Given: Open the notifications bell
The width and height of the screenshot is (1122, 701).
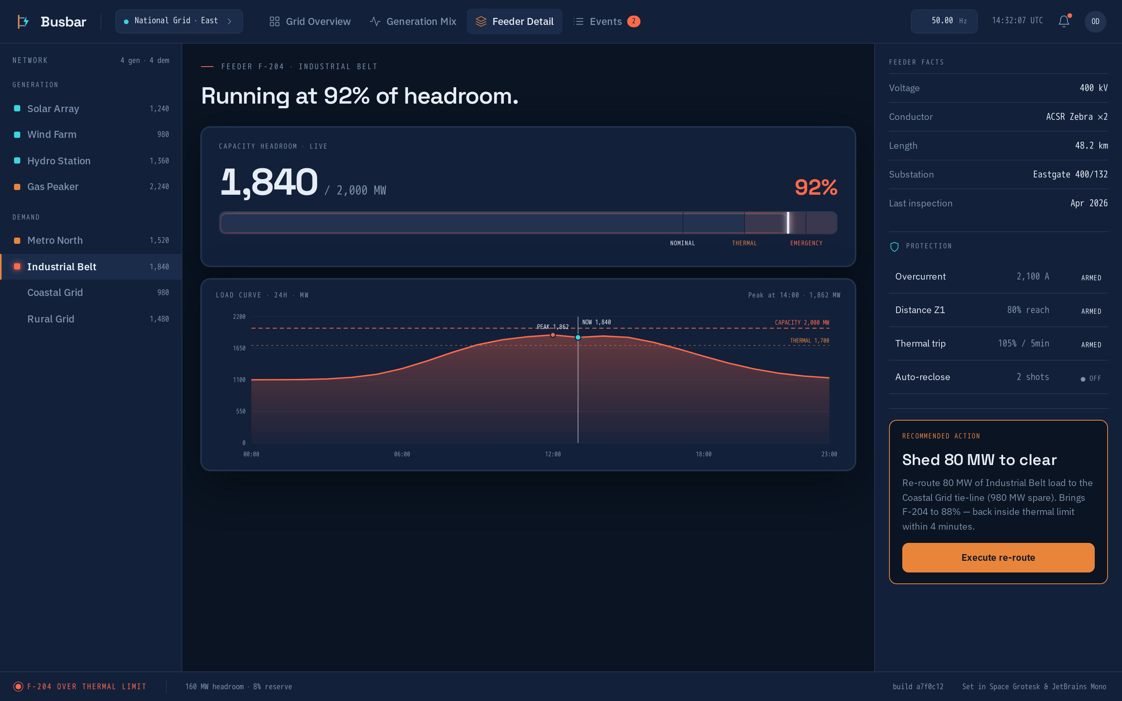Looking at the screenshot, I should click(x=1064, y=21).
